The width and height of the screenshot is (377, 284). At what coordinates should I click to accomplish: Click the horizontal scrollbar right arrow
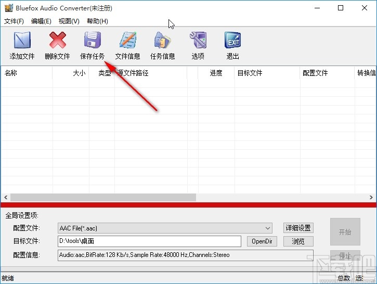[x=371, y=198]
